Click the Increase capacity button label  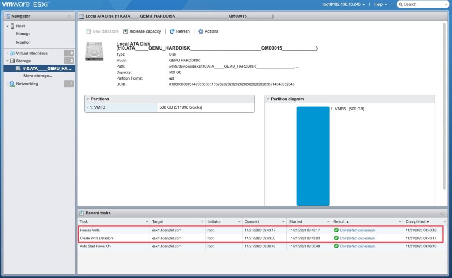click(x=145, y=31)
